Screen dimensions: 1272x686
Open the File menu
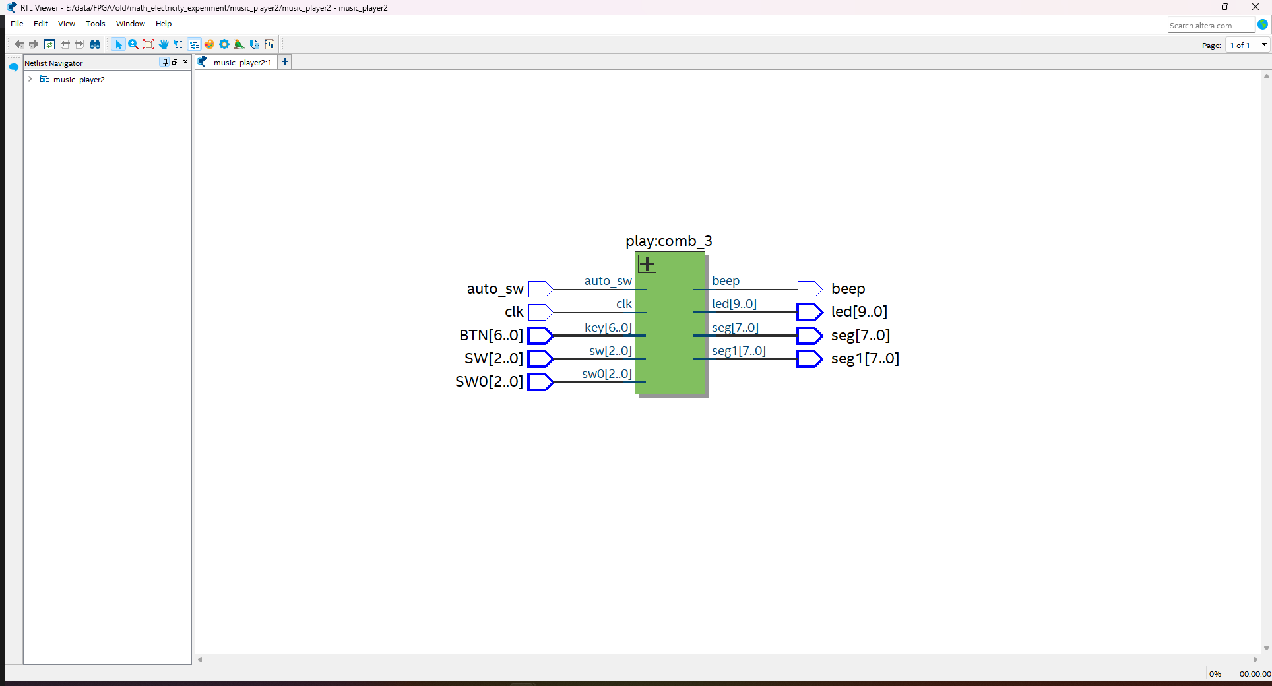coord(17,24)
